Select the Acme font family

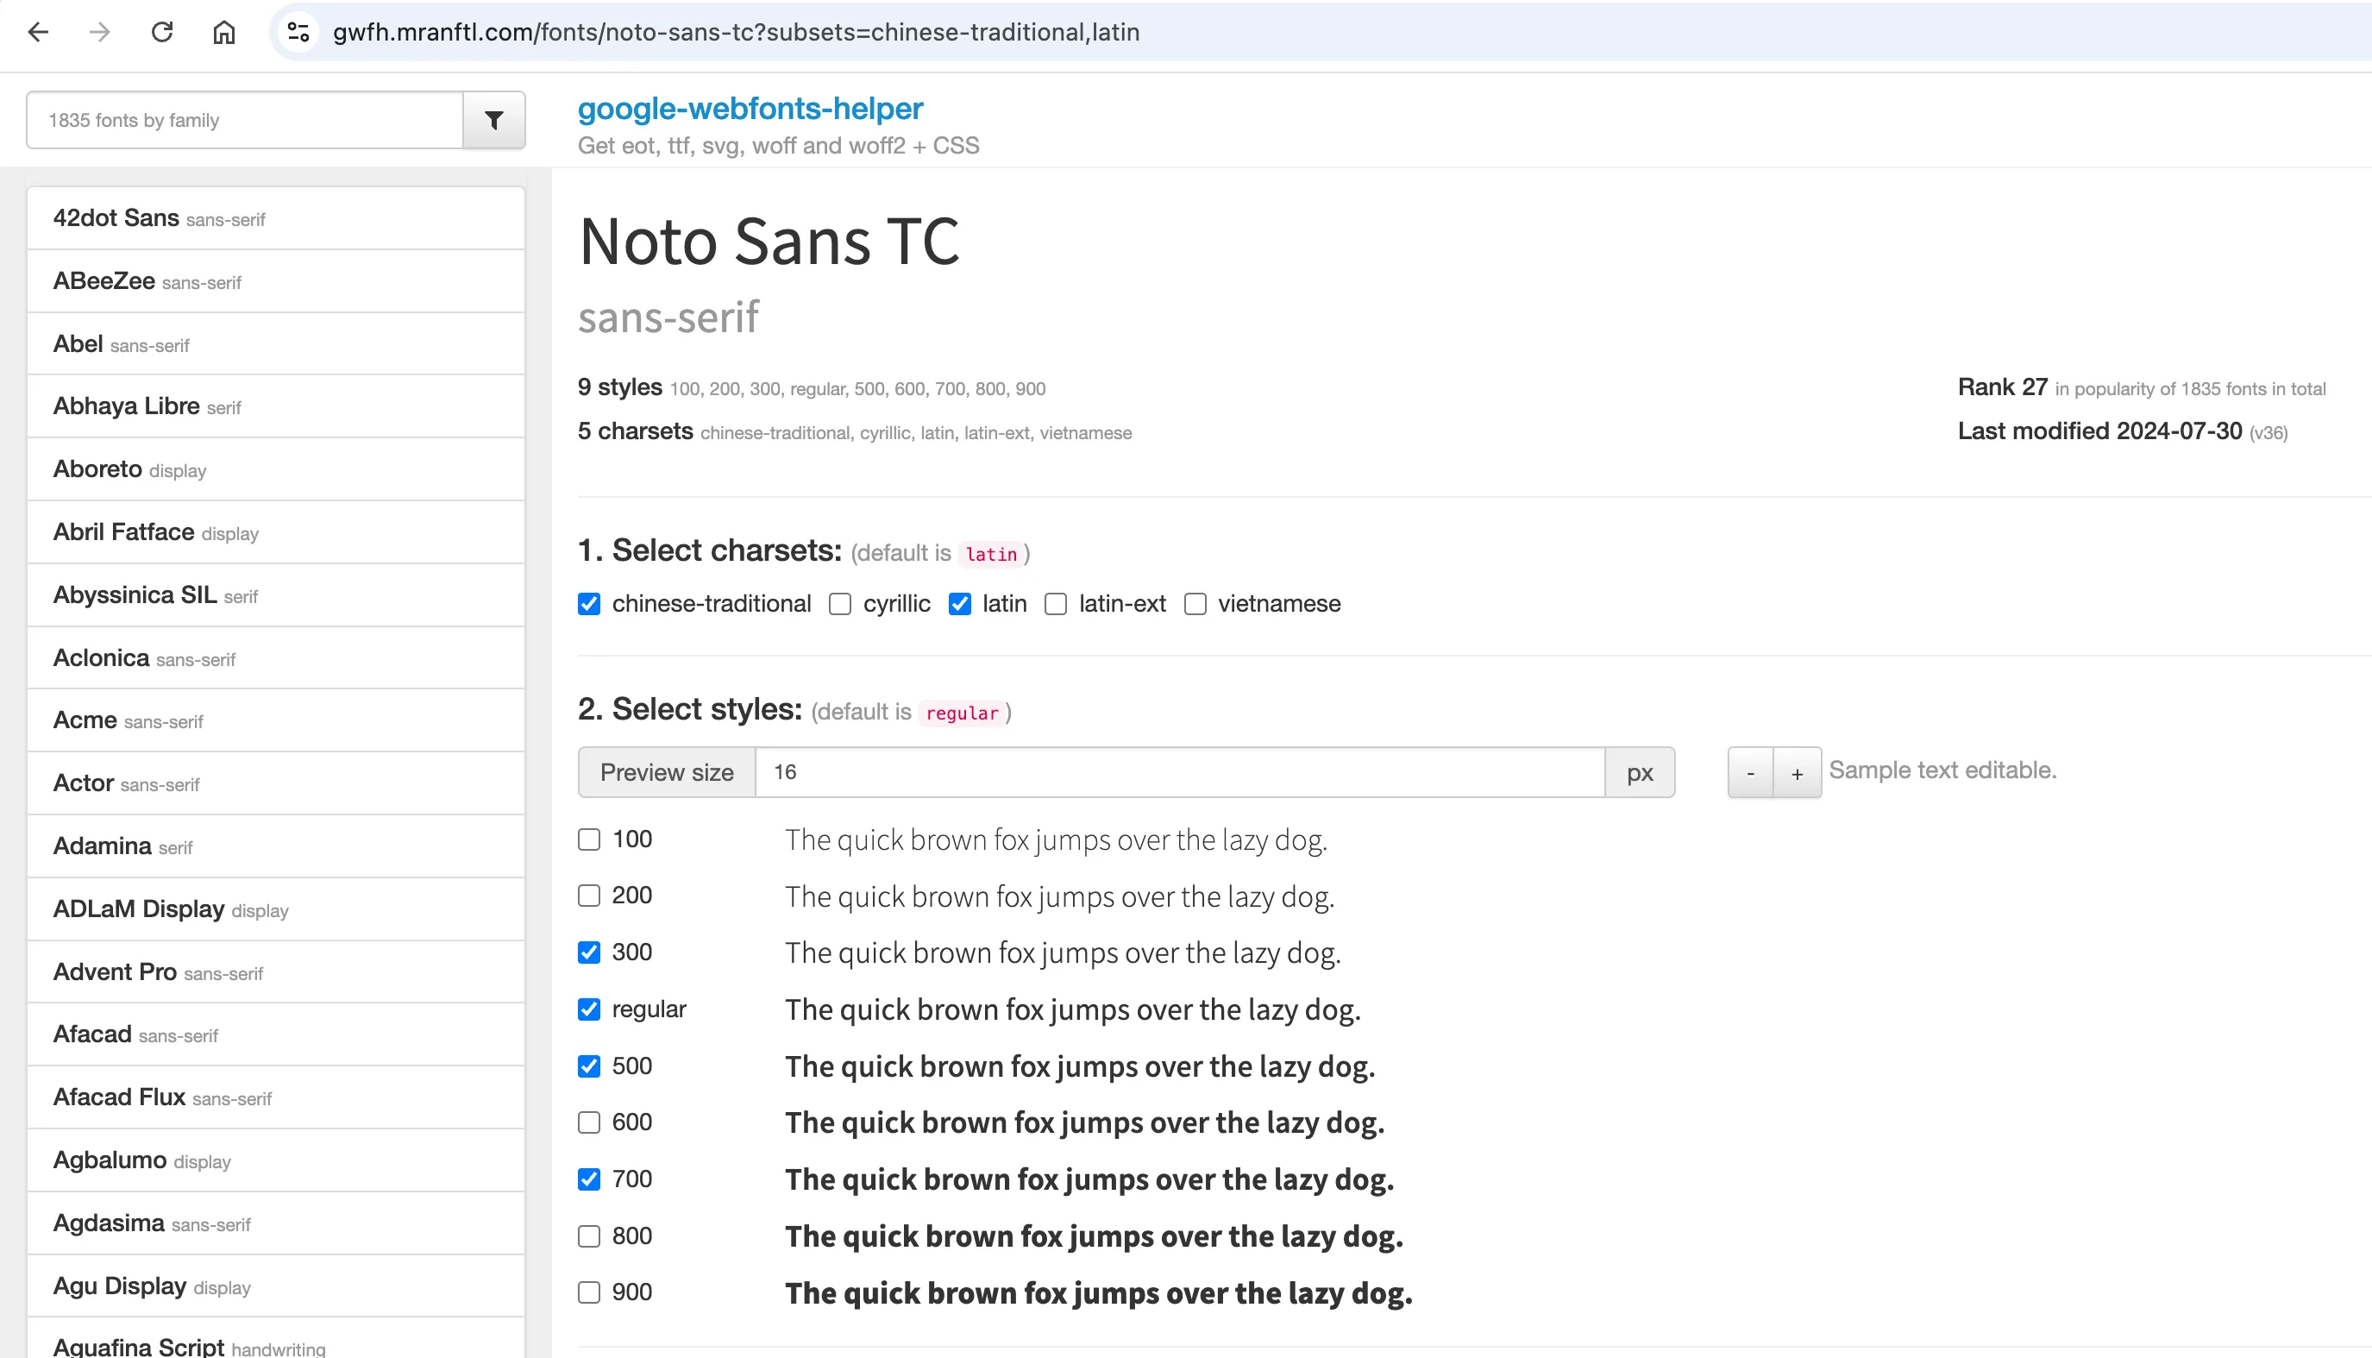tap(85, 719)
